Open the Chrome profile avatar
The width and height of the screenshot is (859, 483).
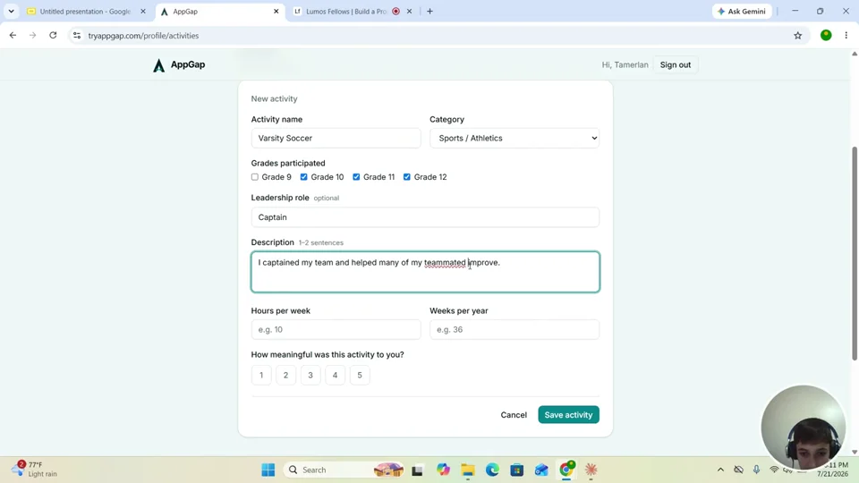coord(826,36)
